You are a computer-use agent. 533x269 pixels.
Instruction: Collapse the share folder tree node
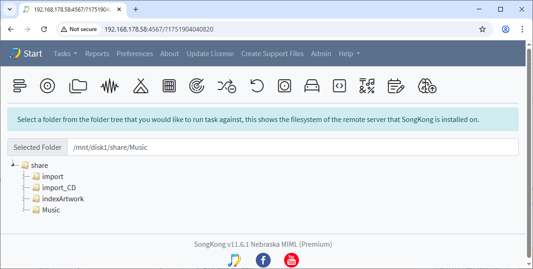coord(13,165)
